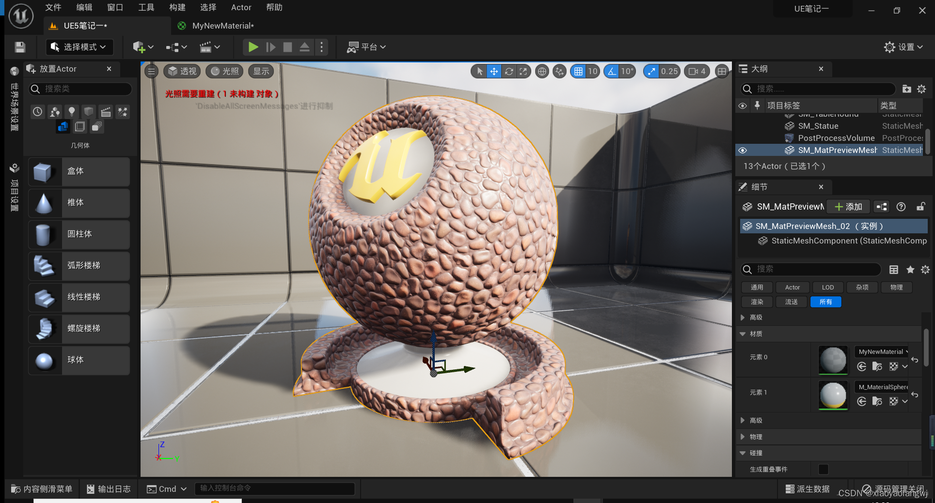The image size is (935, 503).
Task: Open the 内容侧滑菜单 content drawer
Action: point(42,489)
